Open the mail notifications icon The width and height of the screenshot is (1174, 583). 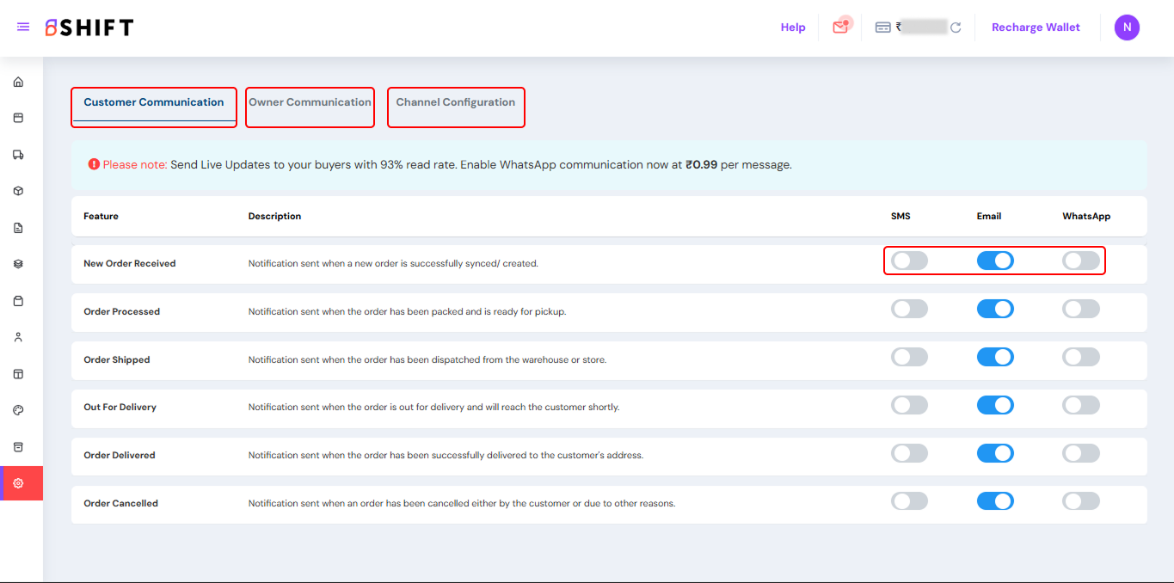[x=840, y=27]
